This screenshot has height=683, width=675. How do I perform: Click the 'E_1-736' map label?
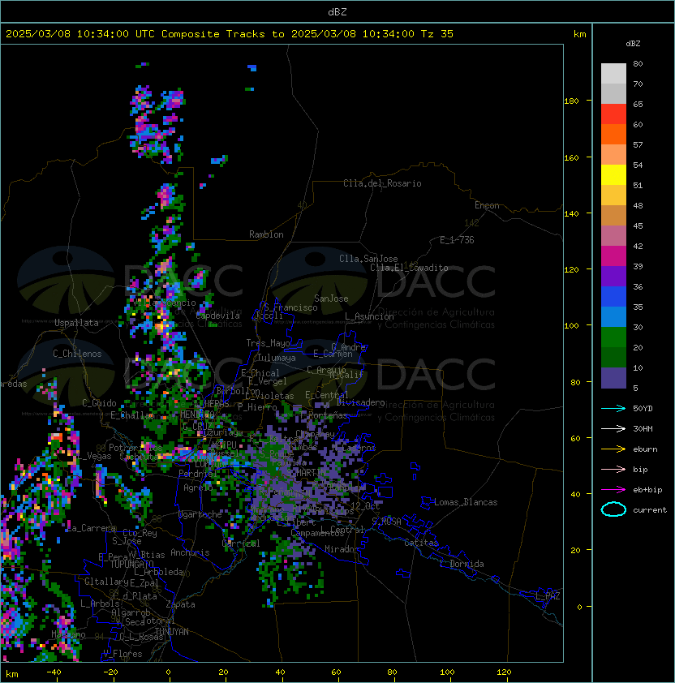[x=457, y=240]
